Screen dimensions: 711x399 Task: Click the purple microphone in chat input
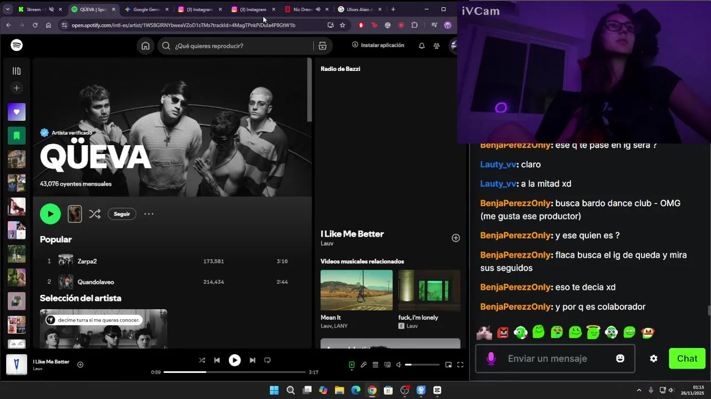(x=491, y=359)
